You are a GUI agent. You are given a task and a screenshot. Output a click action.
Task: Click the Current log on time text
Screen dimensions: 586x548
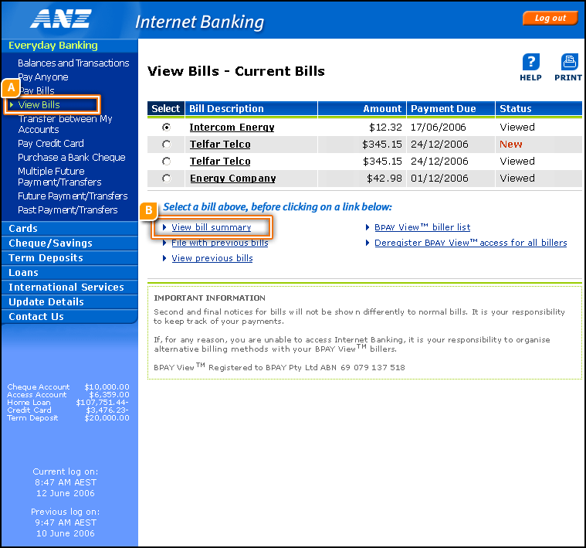[x=66, y=482]
